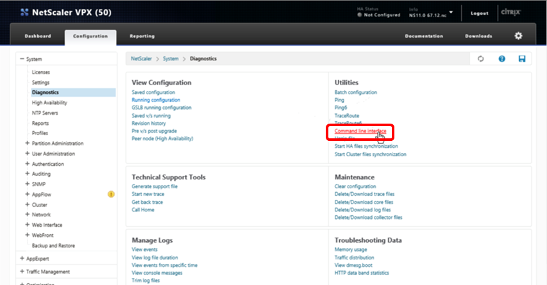Viewport: 547px width, 285px height.
Task: Open the Reporting tab
Action: click(142, 36)
